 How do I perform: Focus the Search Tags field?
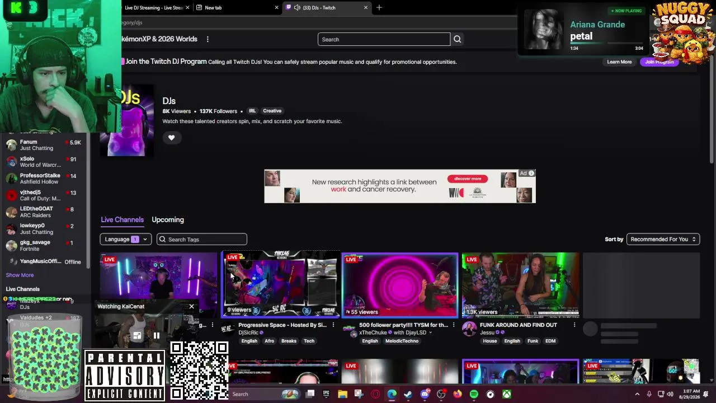[202, 240]
